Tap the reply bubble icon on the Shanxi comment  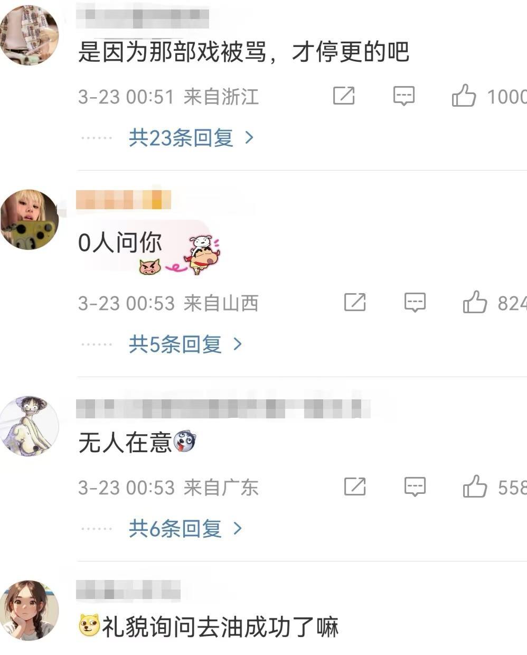[415, 302]
